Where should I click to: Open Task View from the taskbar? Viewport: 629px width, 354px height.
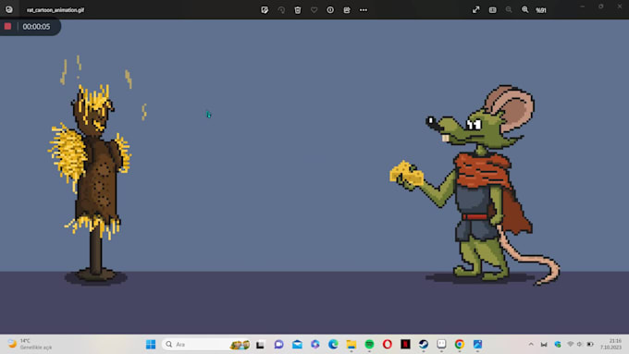[260, 345]
